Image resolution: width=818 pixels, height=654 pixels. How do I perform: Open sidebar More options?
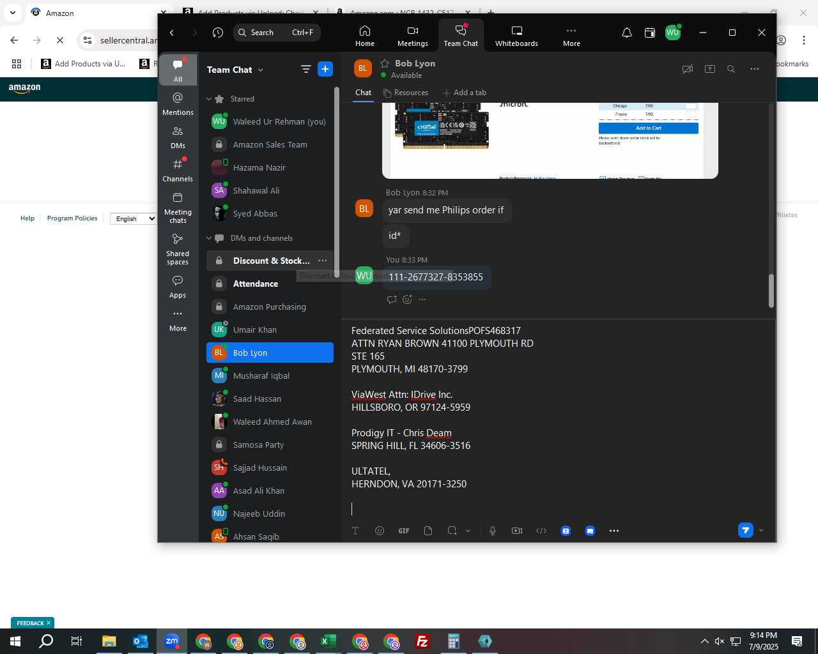pyautogui.click(x=178, y=320)
